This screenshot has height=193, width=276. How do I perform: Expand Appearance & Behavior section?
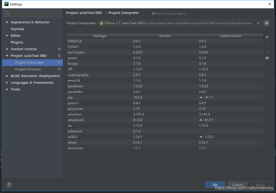(7, 22)
